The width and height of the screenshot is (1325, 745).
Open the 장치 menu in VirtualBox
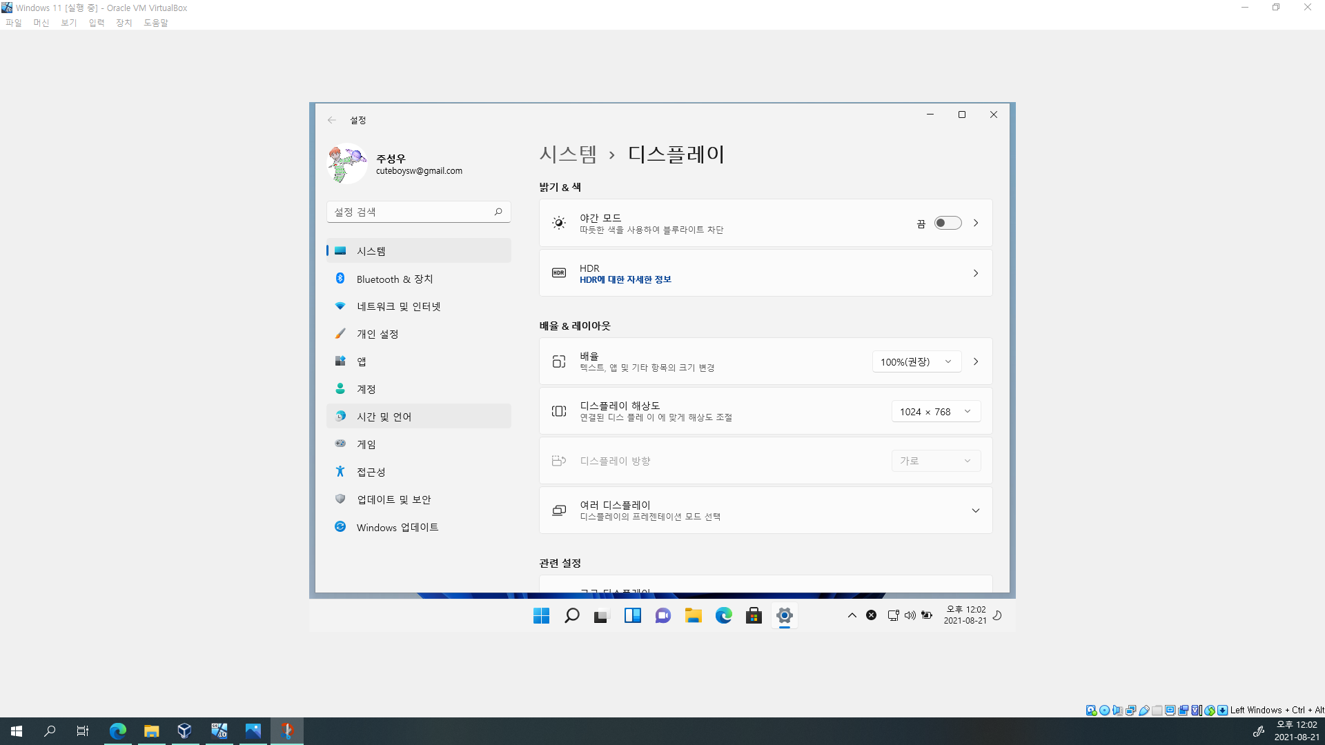tap(124, 23)
